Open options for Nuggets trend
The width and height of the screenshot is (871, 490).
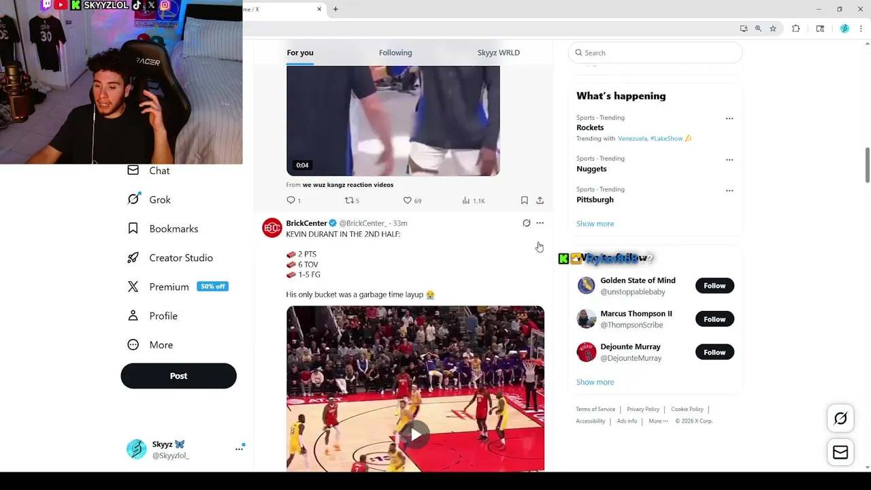point(729,160)
